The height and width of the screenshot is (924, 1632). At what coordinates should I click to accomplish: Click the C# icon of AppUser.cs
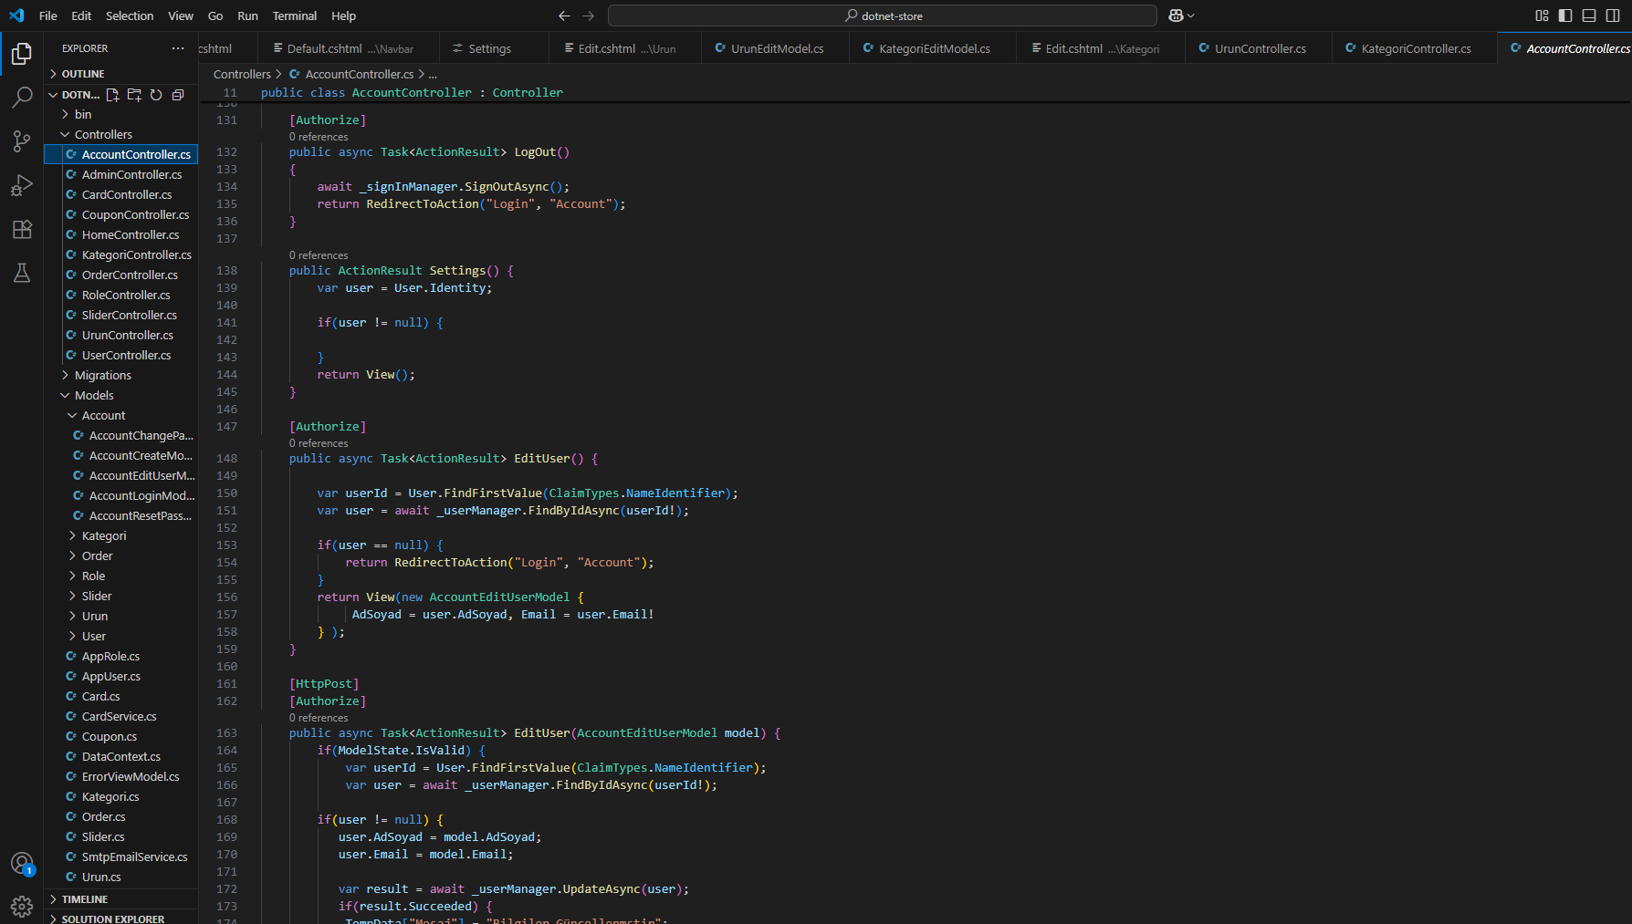(71, 676)
